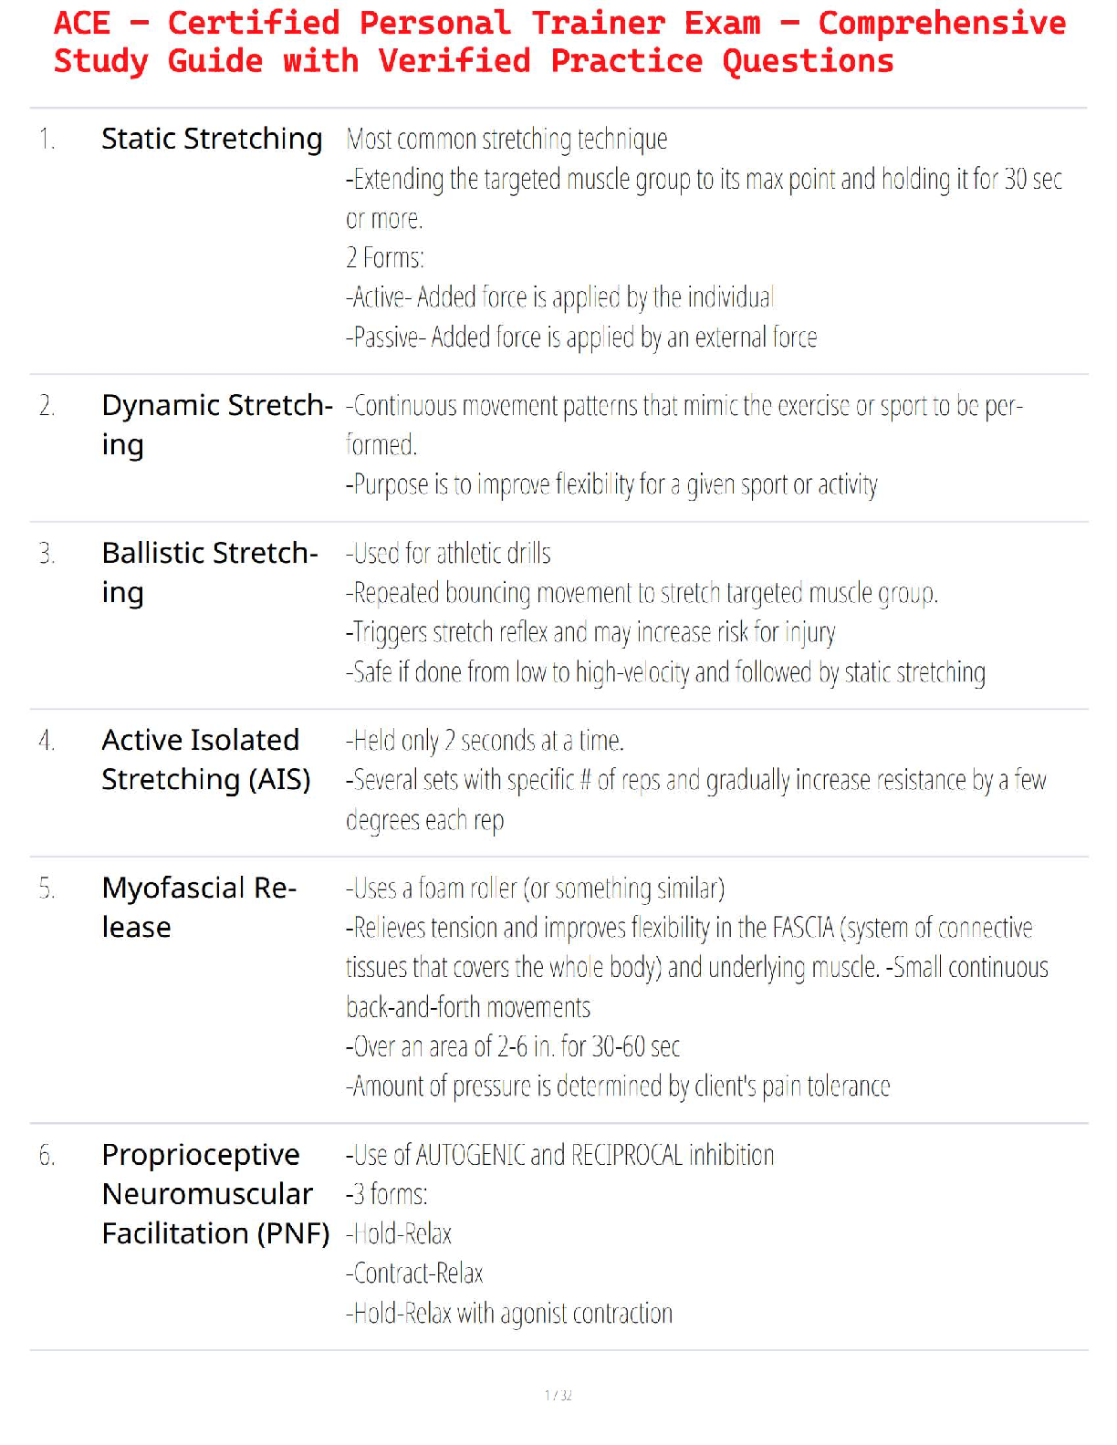
Task: Click the red ACE Certified Personal Trainer title
Action: click(558, 42)
